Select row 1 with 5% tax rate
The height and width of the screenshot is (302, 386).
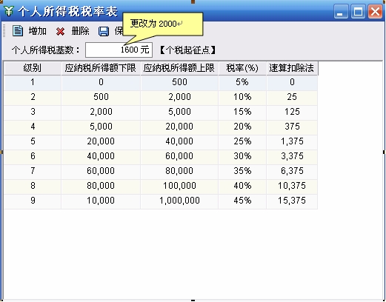[161, 82]
